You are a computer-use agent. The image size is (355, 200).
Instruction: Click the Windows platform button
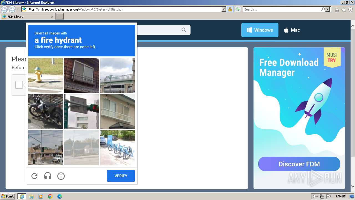coord(260,30)
